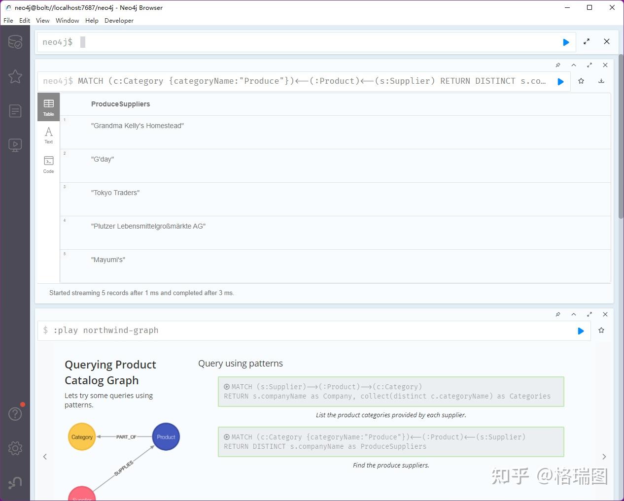This screenshot has height=501, width=624.
Task: Open the Edit menu
Action: [25, 21]
